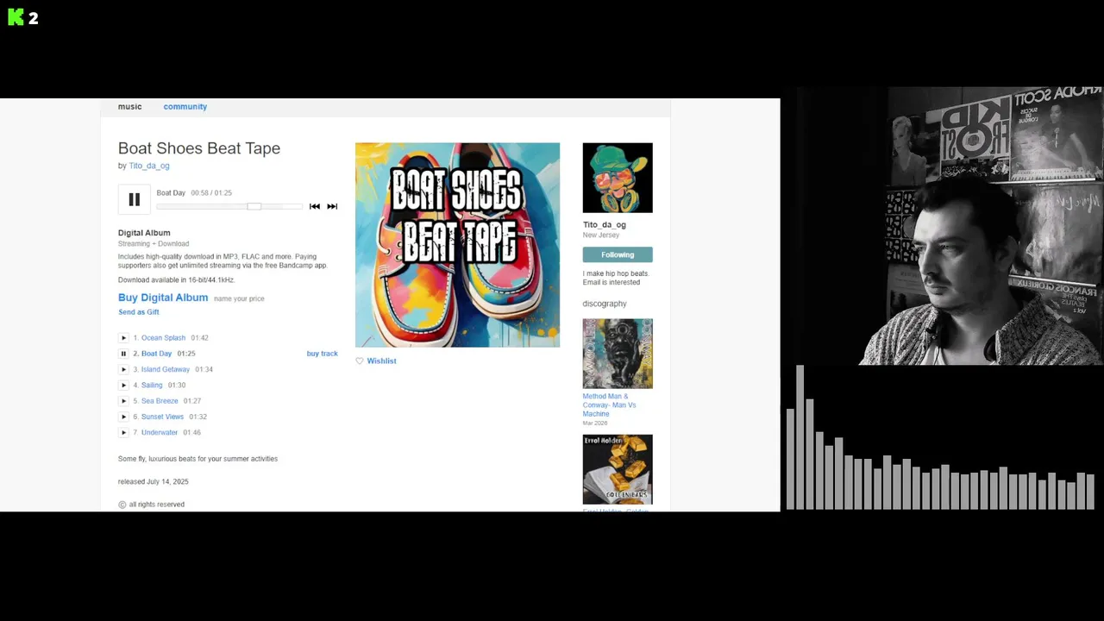Open the Sailing track link
The width and height of the screenshot is (1104, 621).
pos(152,385)
